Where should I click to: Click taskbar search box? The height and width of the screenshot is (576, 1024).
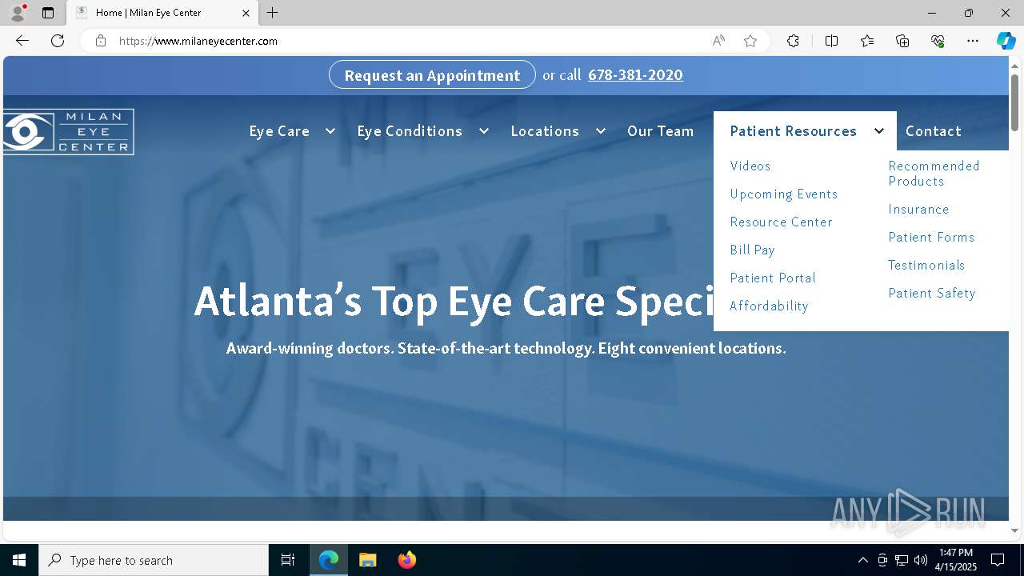click(154, 560)
